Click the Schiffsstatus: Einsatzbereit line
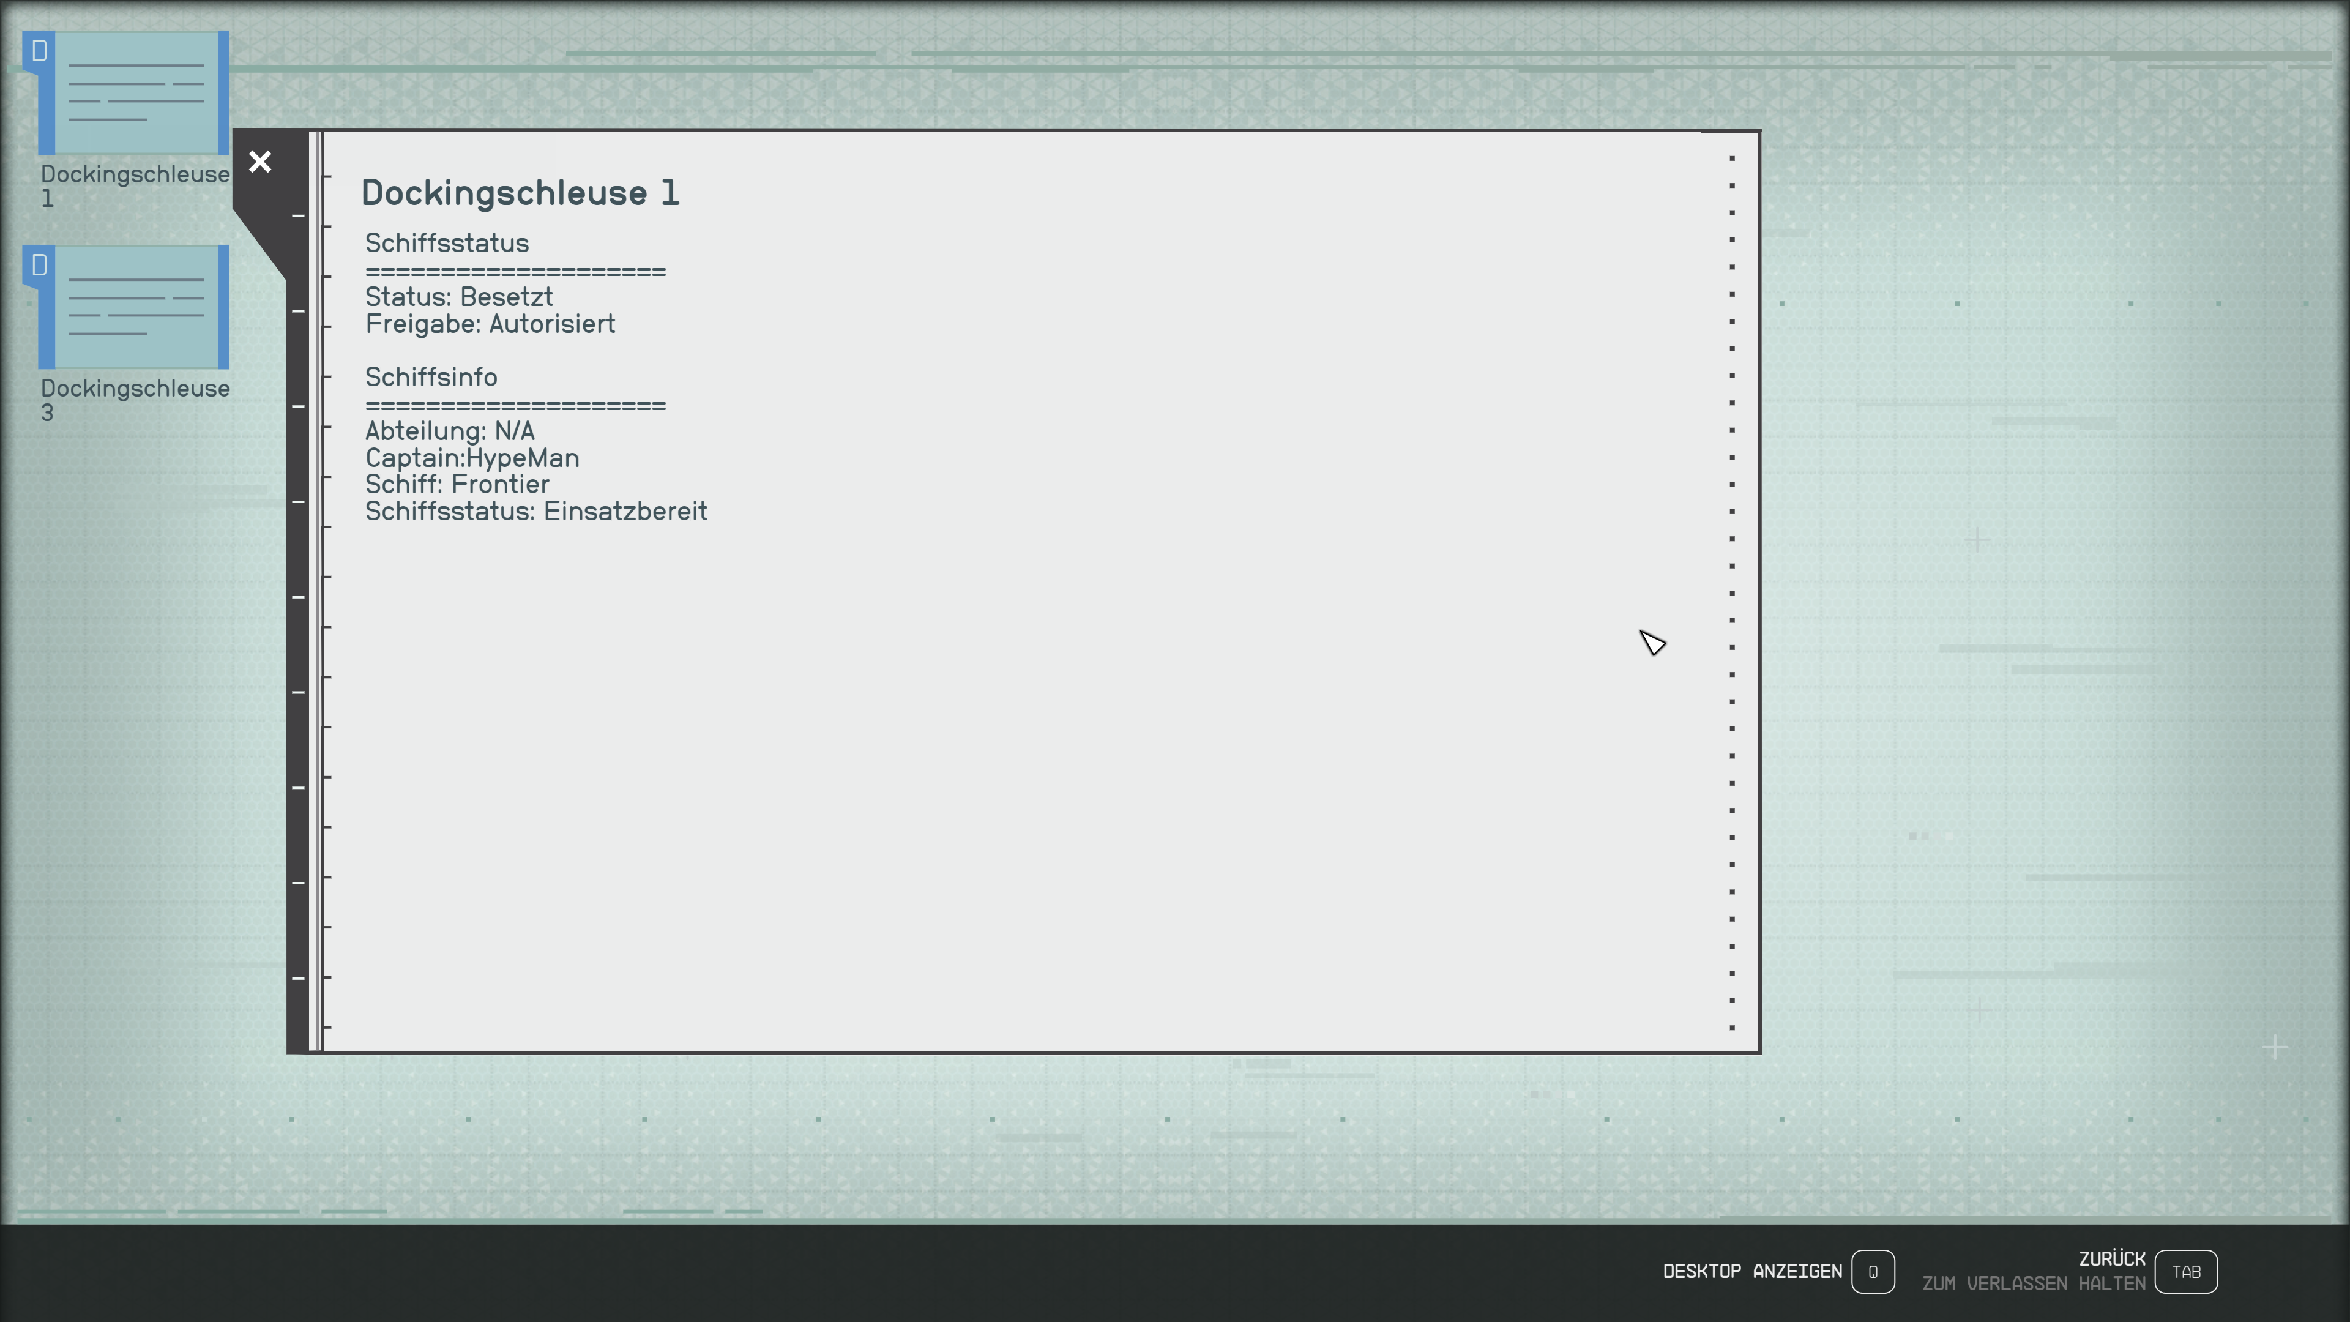The height and width of the screenshot is (1322, 2350). pyautogui.click(x=535, y=512)
